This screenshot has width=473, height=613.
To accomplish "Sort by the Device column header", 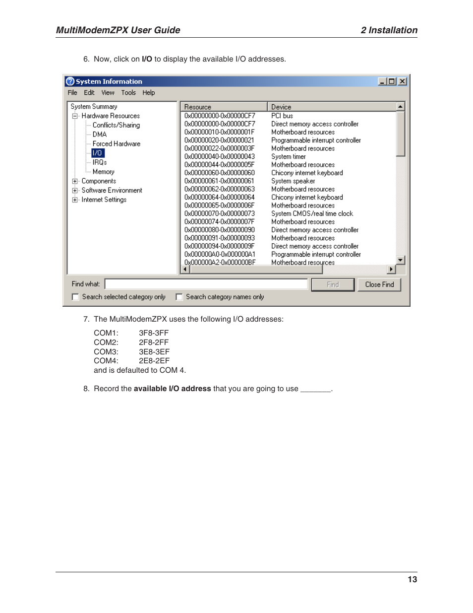I will (331, 107).
